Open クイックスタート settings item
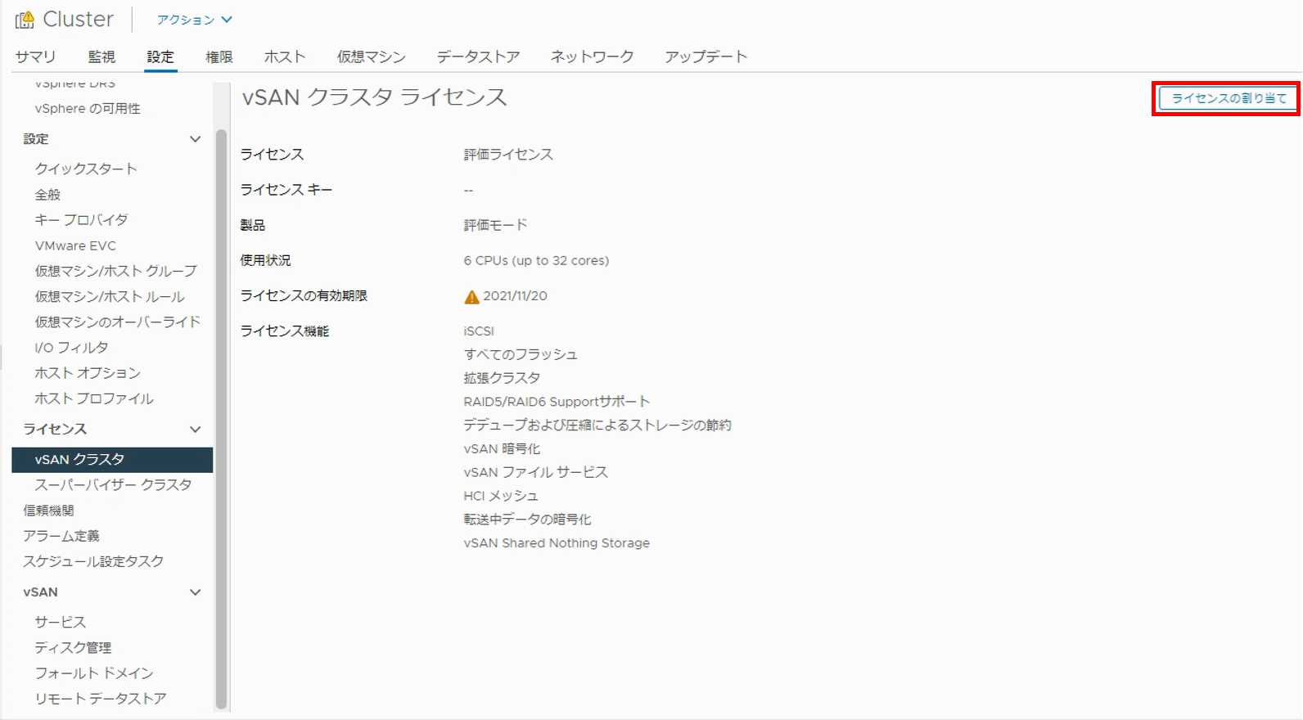 point(86,169)
